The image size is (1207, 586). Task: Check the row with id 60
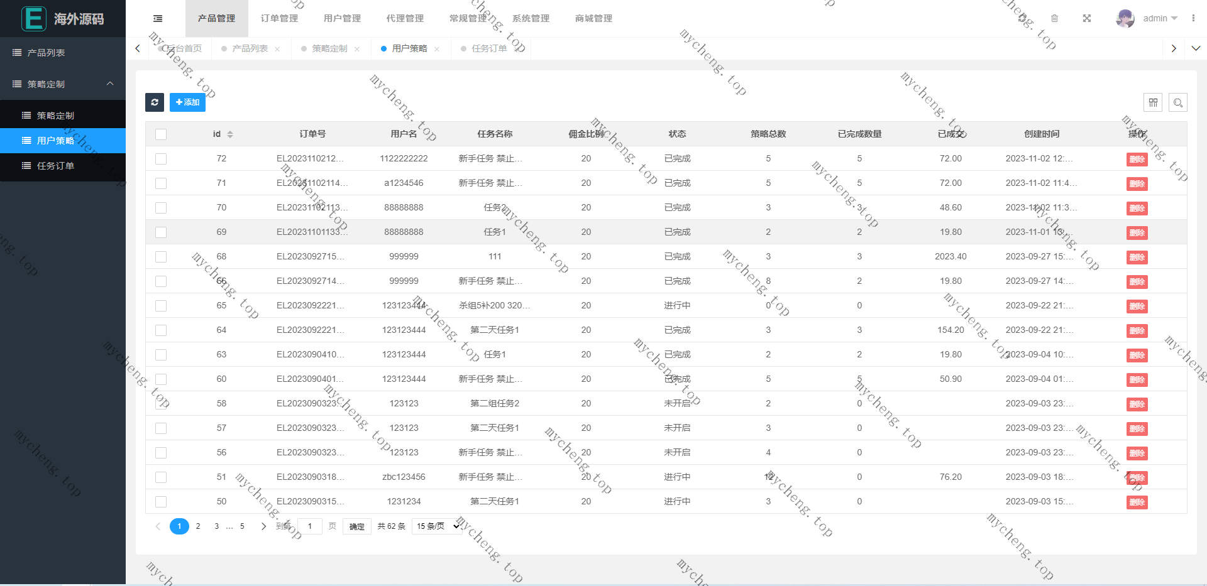[161, 379]
